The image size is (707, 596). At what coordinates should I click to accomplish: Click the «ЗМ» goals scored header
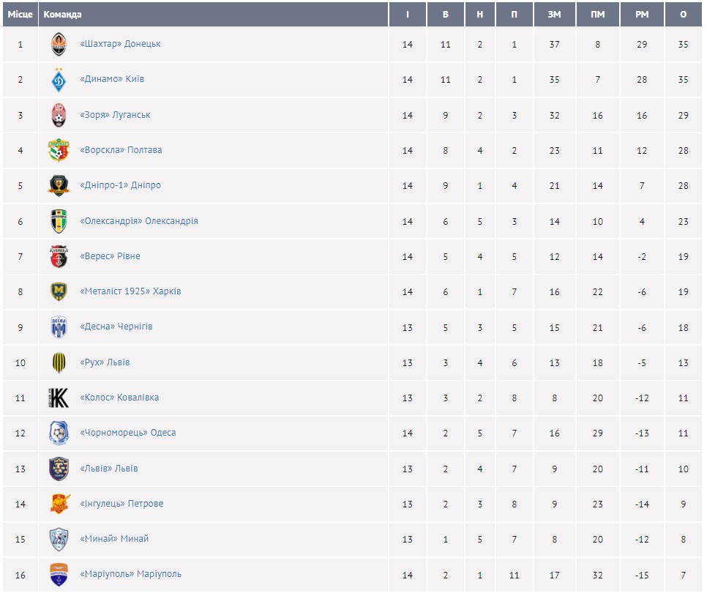(554, 15)
